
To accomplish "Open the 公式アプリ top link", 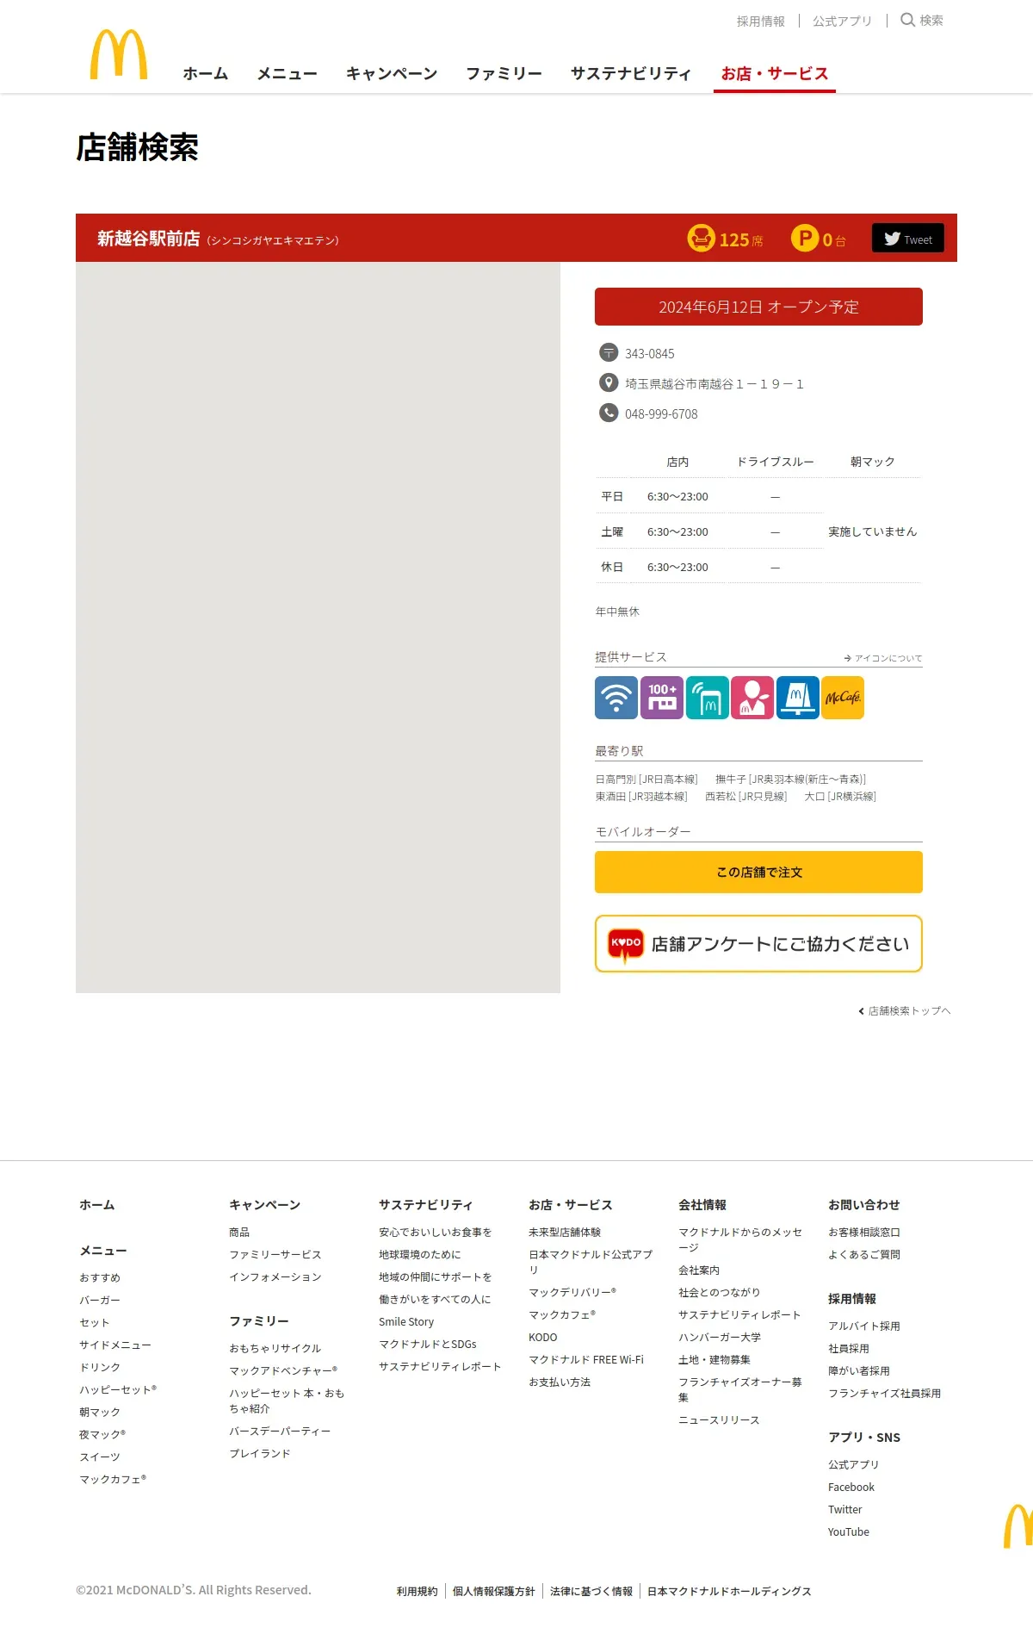I will tap(842, 21).
